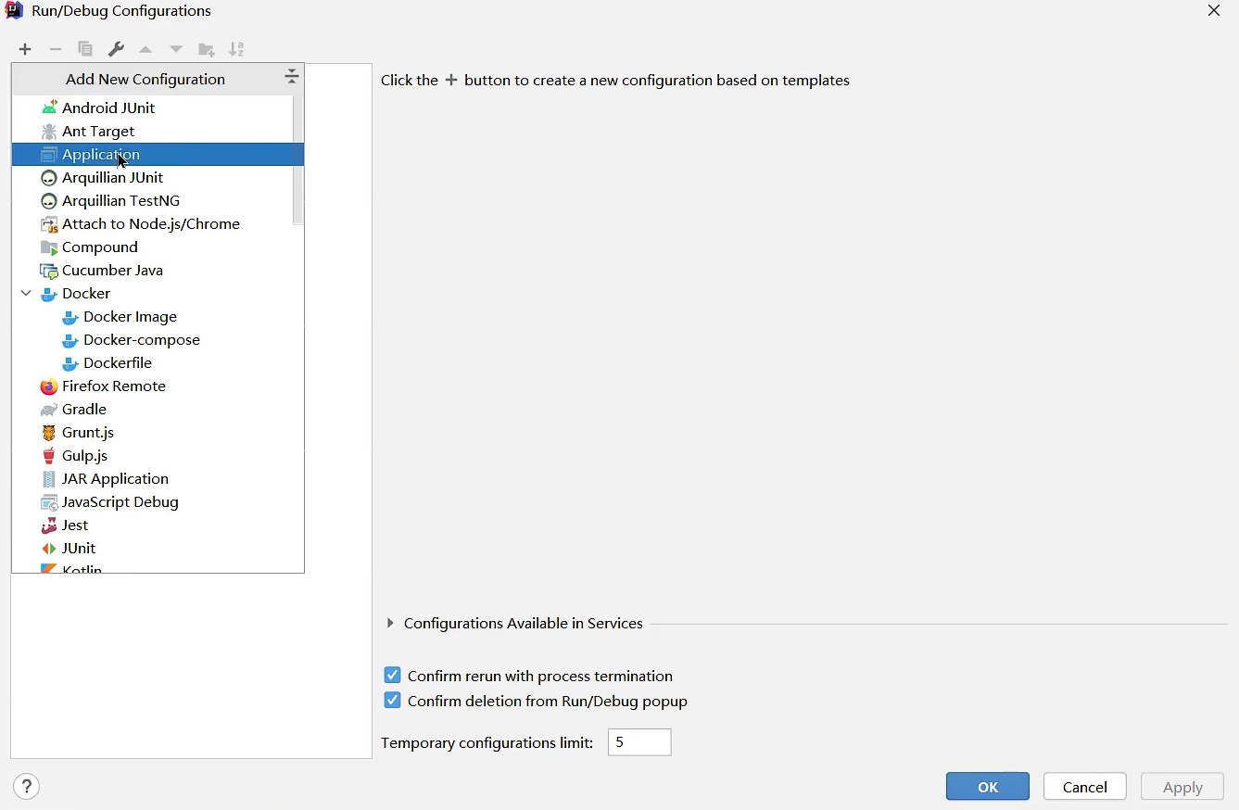The image size is (1239, 810).
Task: Click the Create New Folder icon
Action: coord(207,49)
